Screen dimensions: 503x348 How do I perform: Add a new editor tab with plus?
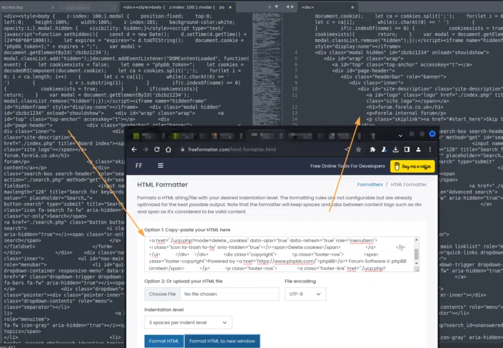pyautogui.click(x=270, y=7)
